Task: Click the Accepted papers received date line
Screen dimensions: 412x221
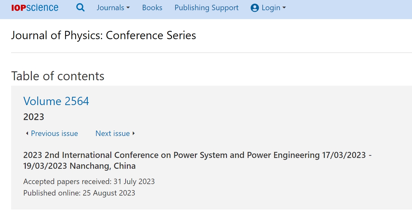Action: coord(89,182)
